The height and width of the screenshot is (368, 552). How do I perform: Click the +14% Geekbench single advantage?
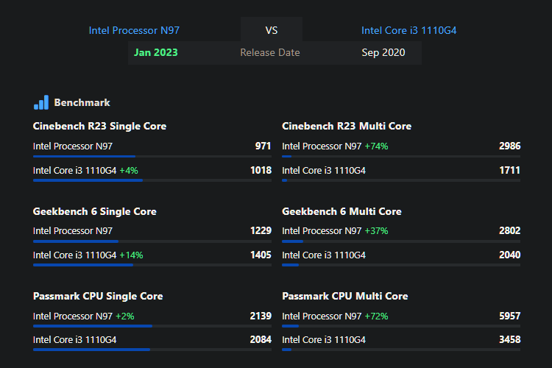tap(131, 255)
